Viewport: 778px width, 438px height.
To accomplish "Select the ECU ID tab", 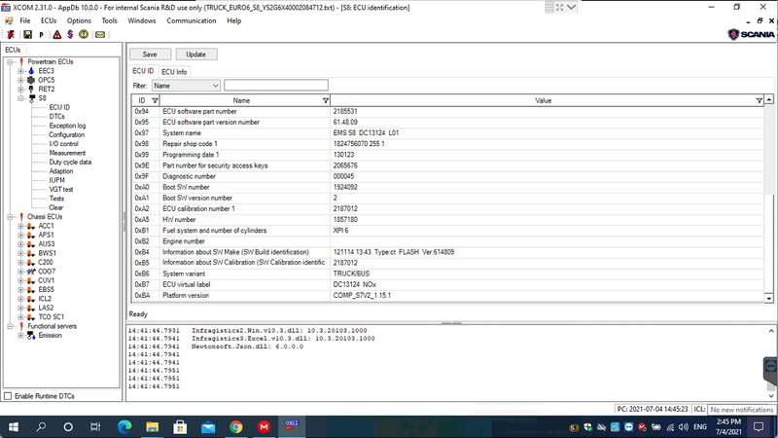I will [x=143, y=71].
